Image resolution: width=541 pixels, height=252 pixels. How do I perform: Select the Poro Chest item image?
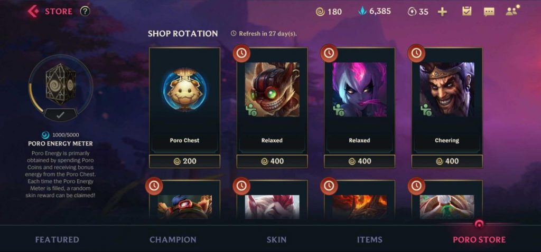point(184,90)
